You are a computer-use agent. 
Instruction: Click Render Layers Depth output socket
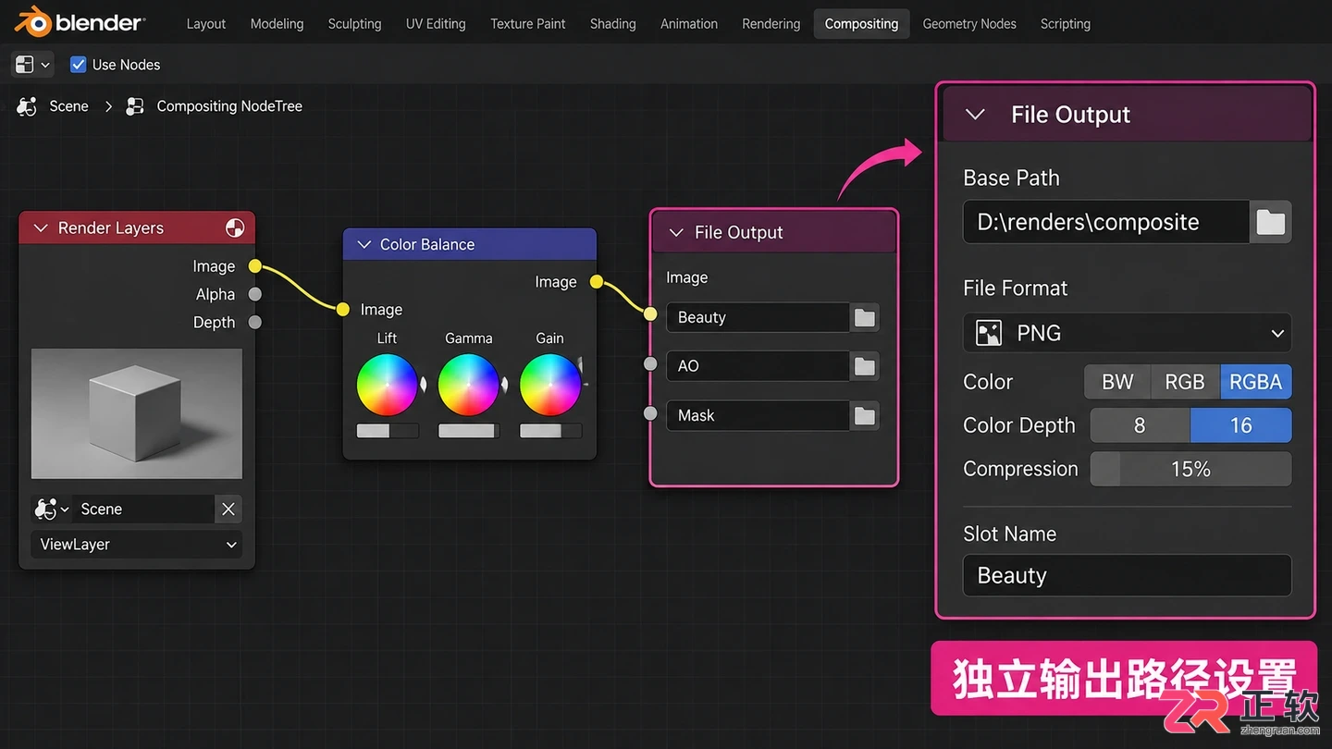click(x=255, y=322)
